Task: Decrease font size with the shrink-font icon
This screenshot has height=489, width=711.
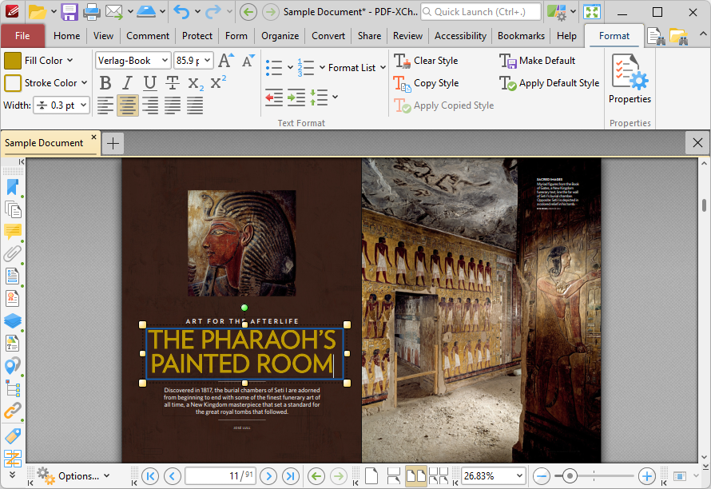Action: coord(248,61)
